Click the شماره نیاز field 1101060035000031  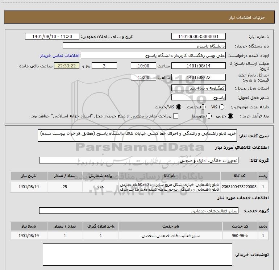click(199, 37)
